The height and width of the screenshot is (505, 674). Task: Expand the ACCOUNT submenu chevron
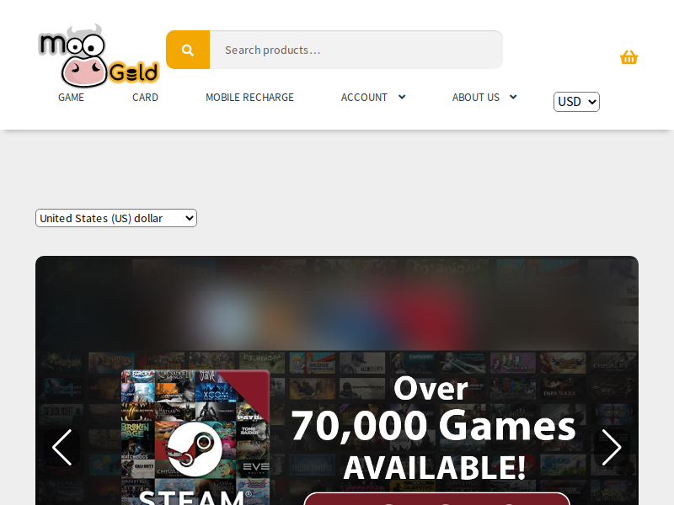pos(402,97)
